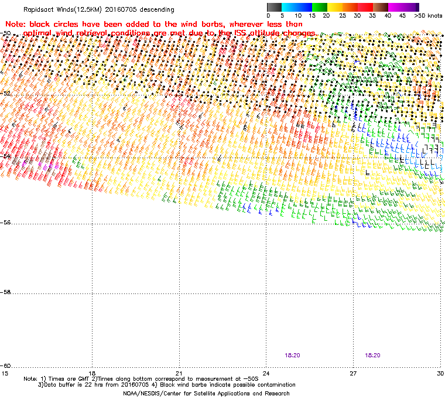445x403 pixels.
Task: Click the 'Rapidscat Winds(12.5KM) 20160705 descending' title
Action: pos(99,9)
